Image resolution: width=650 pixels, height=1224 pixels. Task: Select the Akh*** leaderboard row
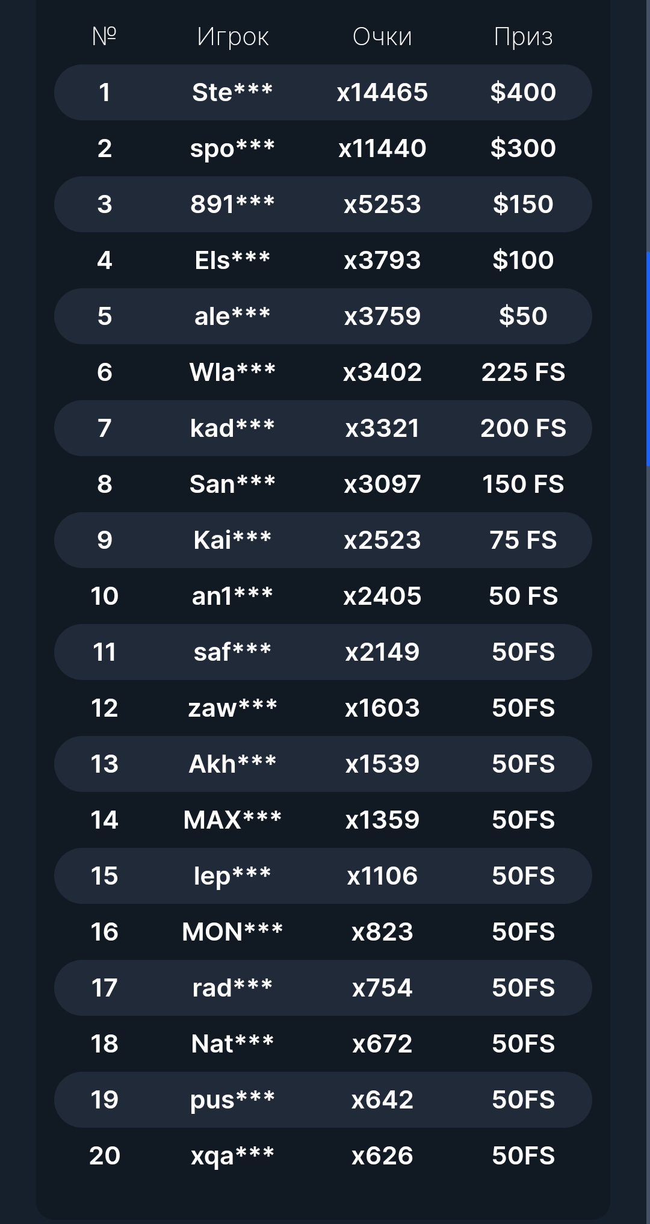coord(323,764)
